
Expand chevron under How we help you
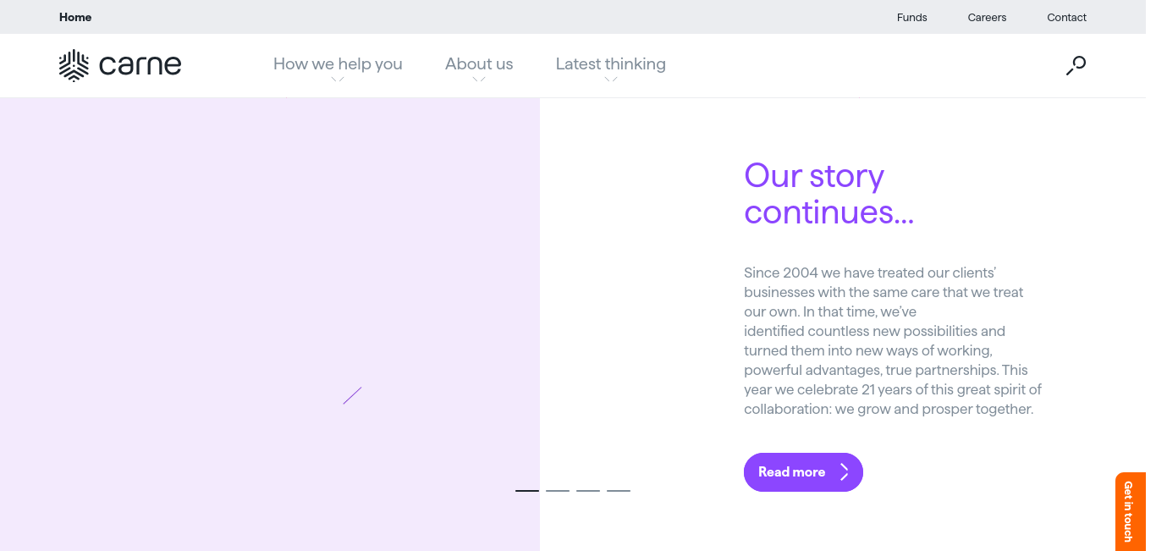(338, 80)
